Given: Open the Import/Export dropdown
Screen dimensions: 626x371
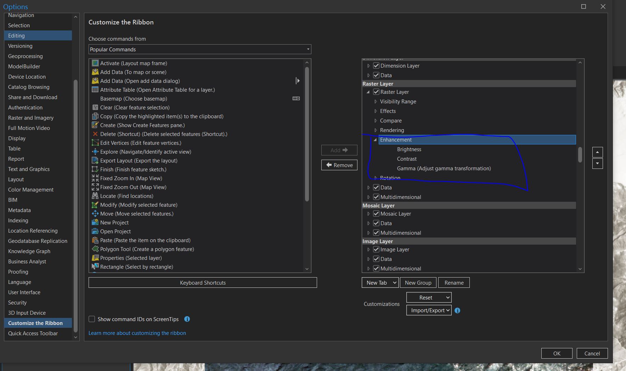Looking at the screenshot, I should (429, 310).
